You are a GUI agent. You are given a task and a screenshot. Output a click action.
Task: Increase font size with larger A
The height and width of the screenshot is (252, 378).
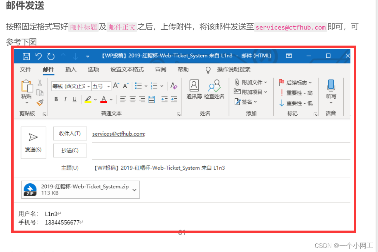click(116, 85)
